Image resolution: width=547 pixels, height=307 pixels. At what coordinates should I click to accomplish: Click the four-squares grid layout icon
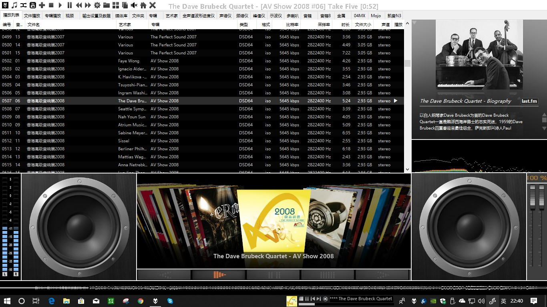[116, 5]
